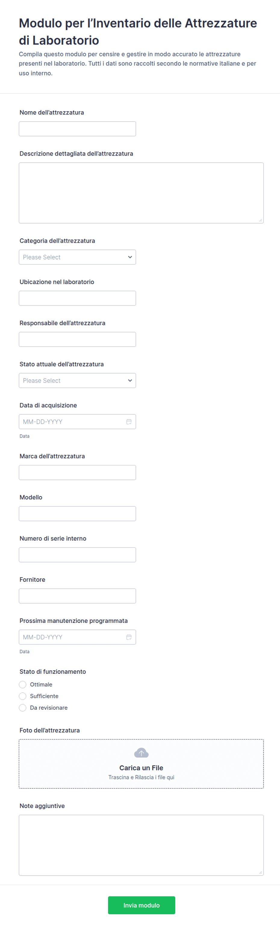Click the Descrizione dettagliata text area
The image size is (280, 929).
(x=141, y=193)
